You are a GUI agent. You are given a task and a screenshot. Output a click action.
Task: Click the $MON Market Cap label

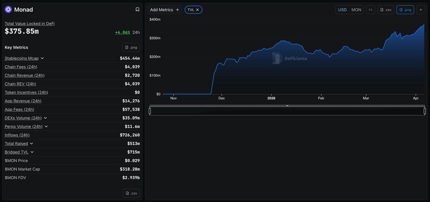pos(23,169)
